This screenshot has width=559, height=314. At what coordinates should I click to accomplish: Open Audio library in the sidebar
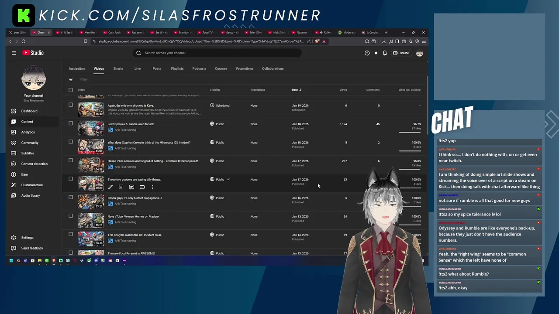(x=31, y=195)
